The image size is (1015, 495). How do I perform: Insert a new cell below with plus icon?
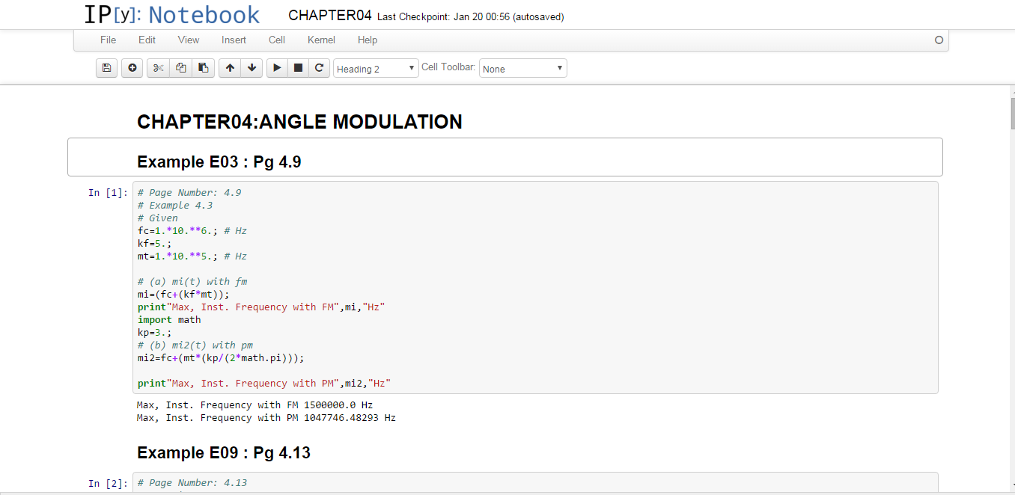tap(132, 68)
